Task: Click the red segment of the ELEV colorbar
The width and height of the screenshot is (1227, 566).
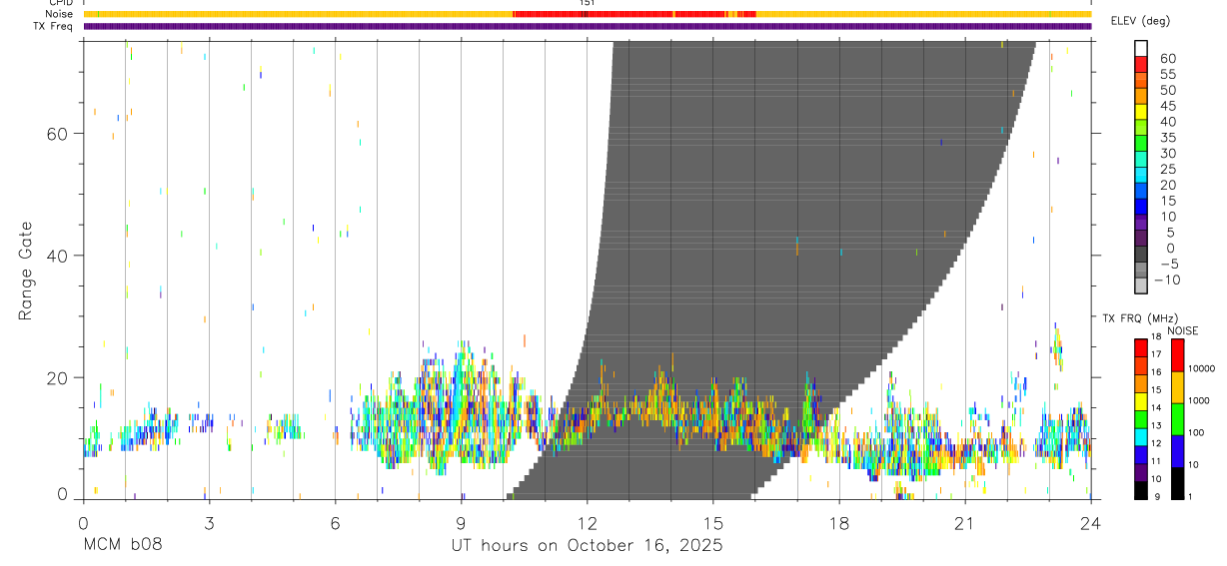Action: click(1140, 65)
